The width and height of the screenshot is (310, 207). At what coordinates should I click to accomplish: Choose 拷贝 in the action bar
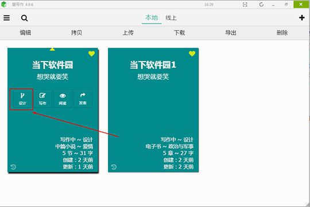pos(77,32)
